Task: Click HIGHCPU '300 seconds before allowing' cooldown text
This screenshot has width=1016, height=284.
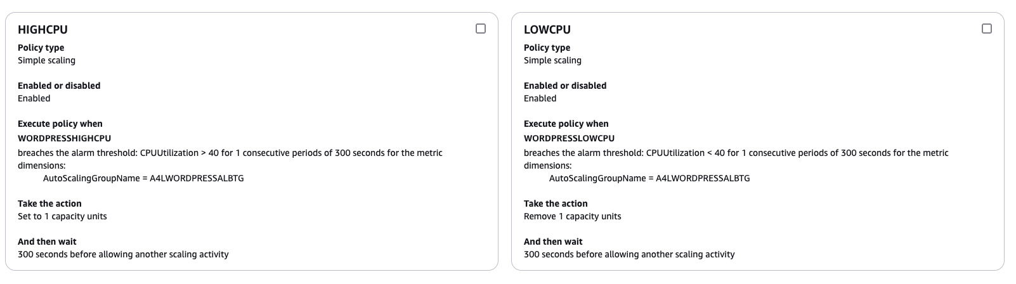Action: pyautogui.click(x=123, y=254)
